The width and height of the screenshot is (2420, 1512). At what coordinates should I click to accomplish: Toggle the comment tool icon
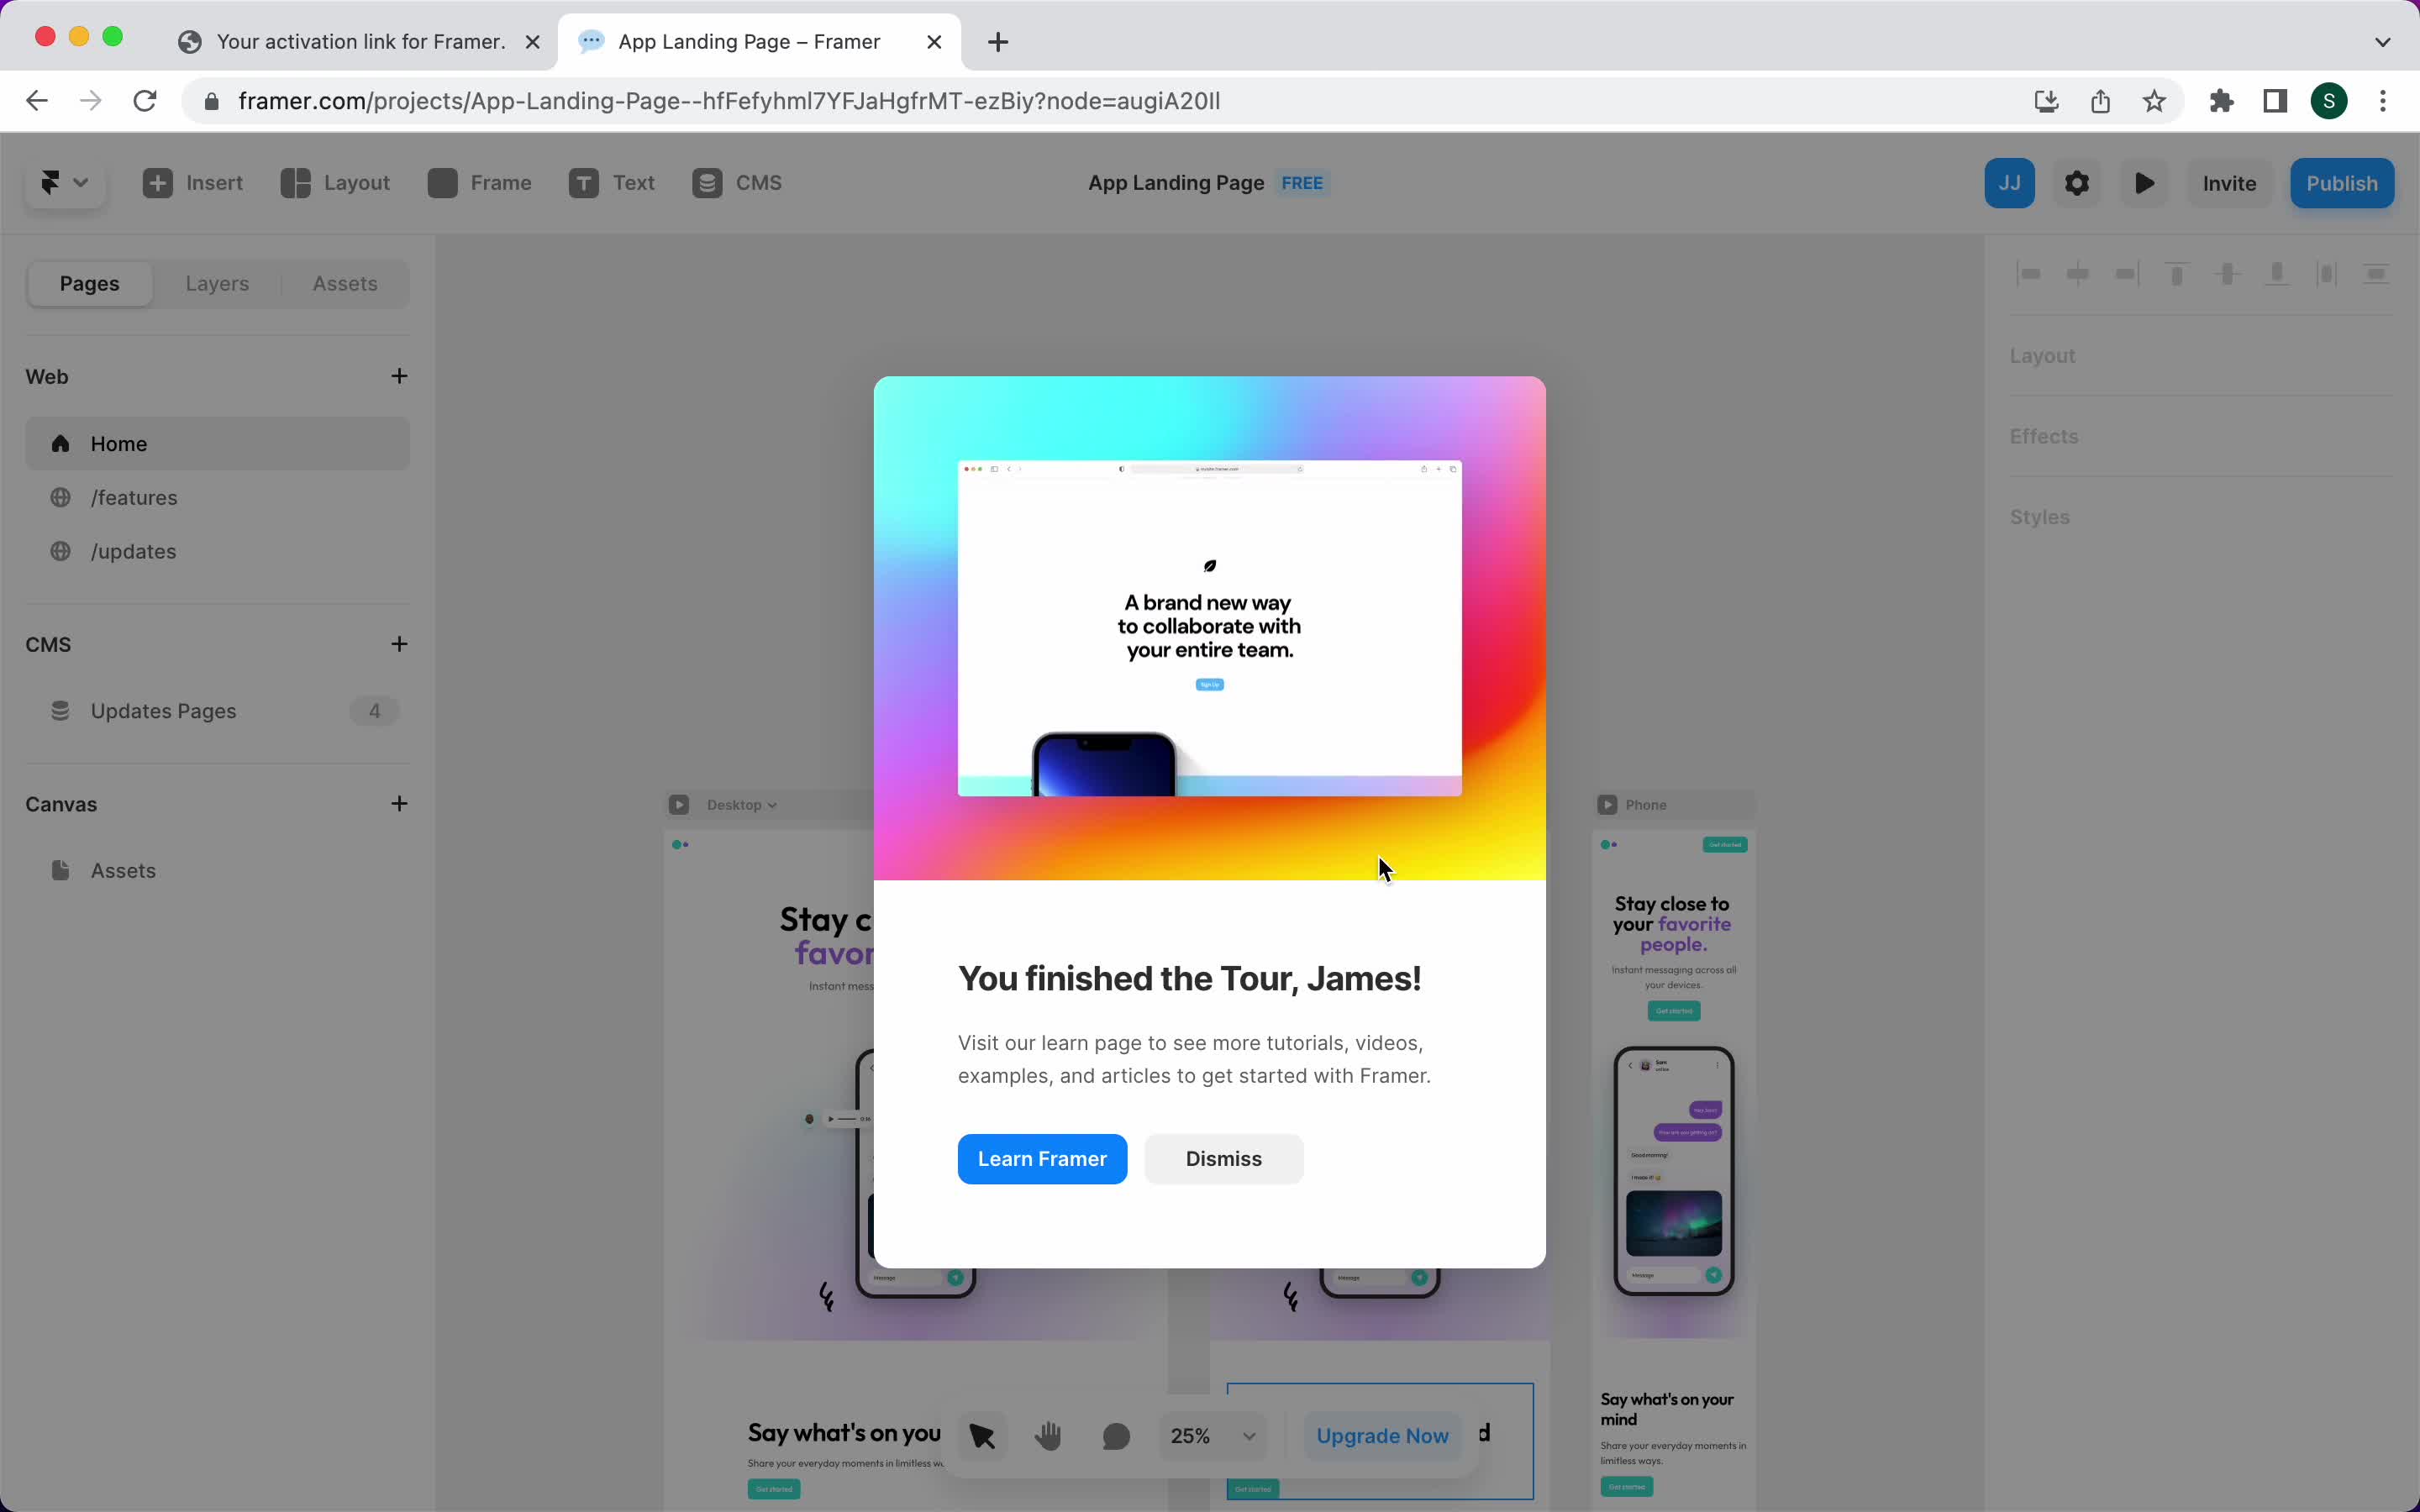point(1115,1436)
